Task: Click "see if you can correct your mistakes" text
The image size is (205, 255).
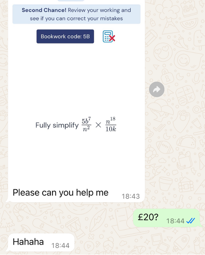Action: click(76, 18)
